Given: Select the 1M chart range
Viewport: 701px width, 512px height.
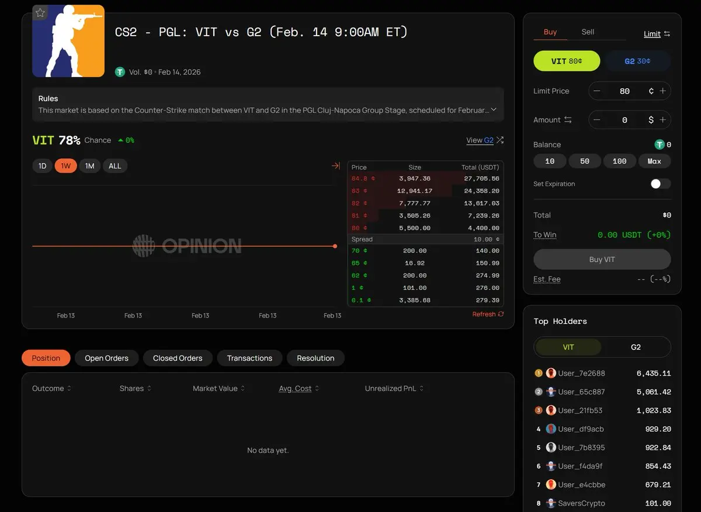Looking at the screenshot, I should pyautogui.click(x=89, y=166).
